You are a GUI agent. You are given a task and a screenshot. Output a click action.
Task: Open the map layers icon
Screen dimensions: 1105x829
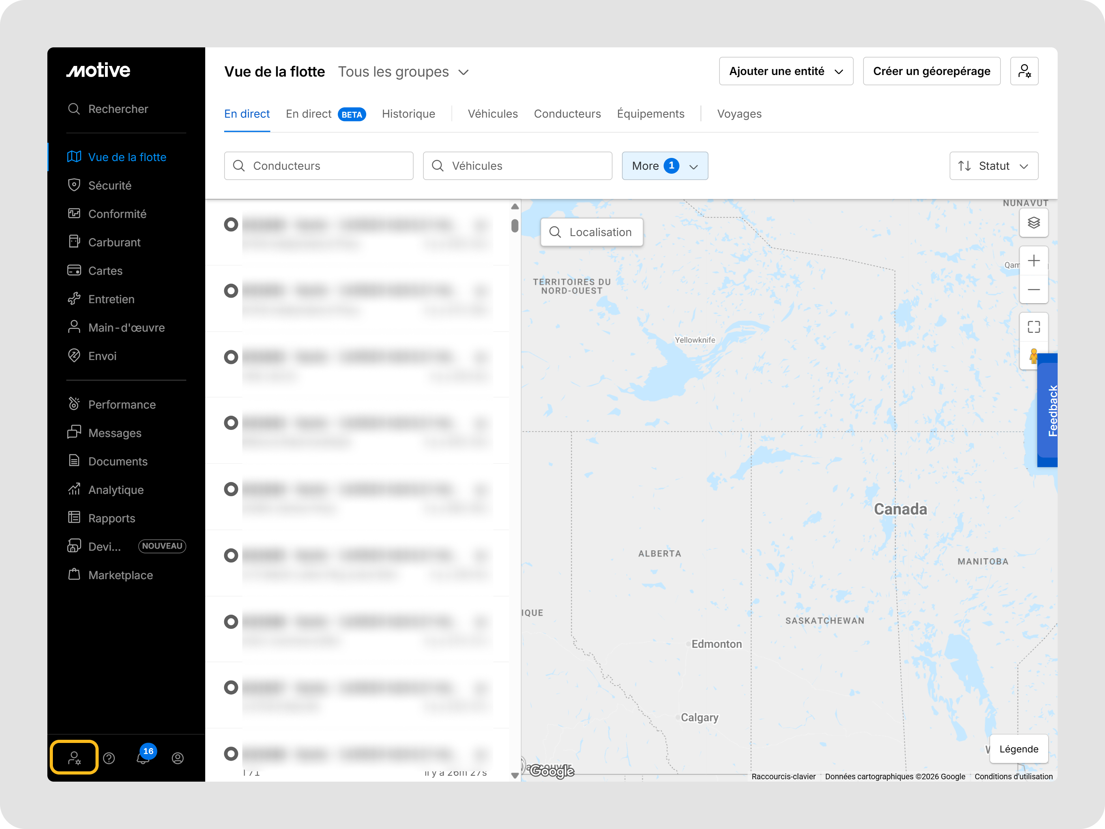(x=1033, y=223)
